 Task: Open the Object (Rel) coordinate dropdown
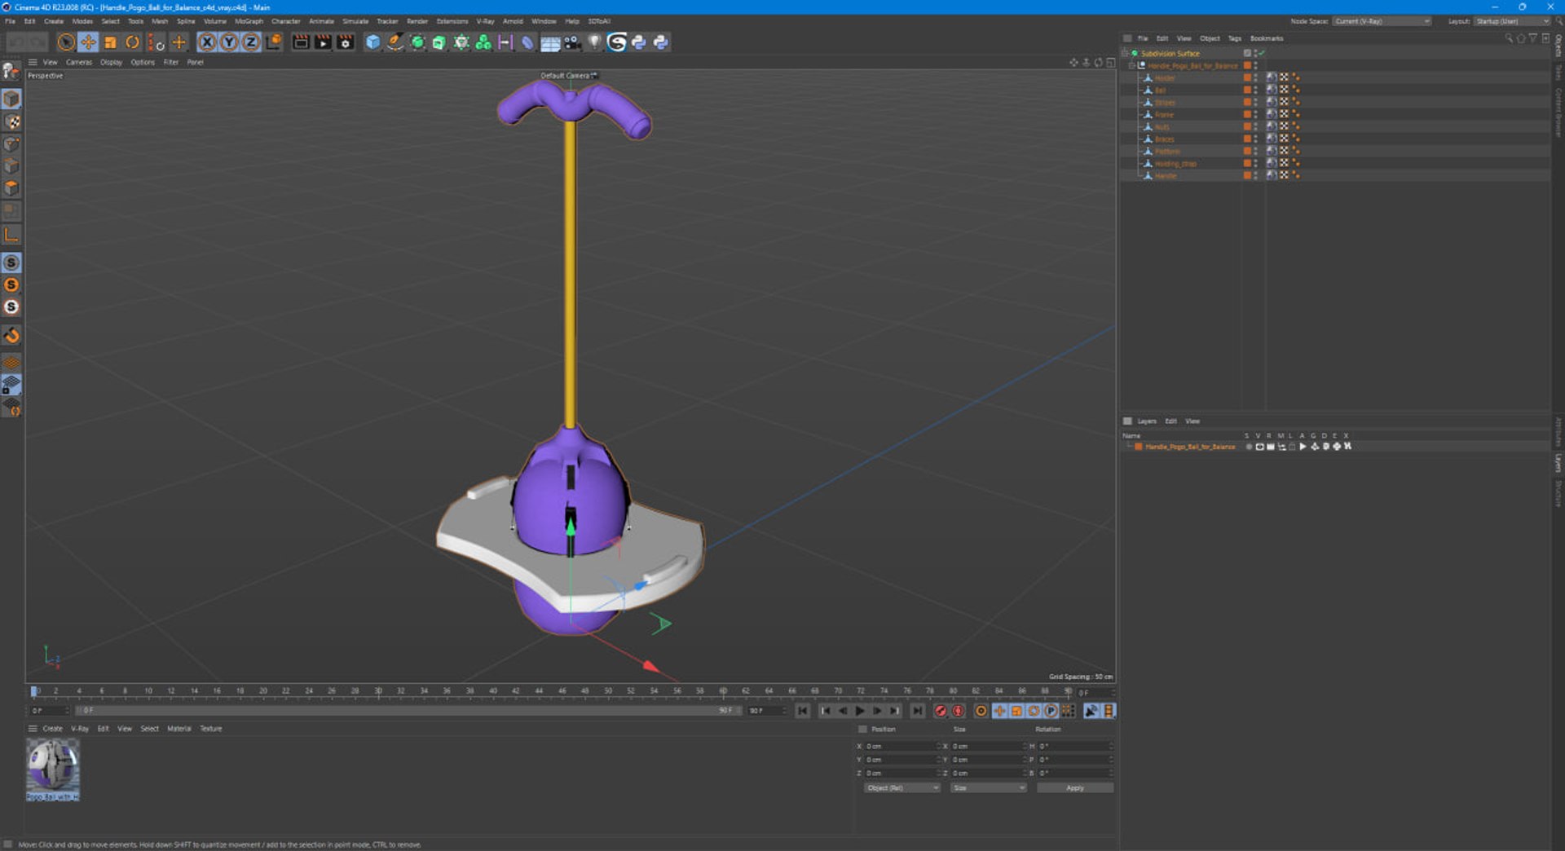tap(902, 788)
